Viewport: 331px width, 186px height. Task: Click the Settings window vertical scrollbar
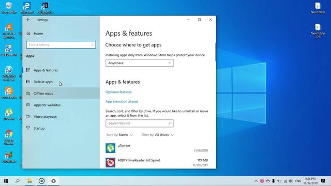coord(215,52)
